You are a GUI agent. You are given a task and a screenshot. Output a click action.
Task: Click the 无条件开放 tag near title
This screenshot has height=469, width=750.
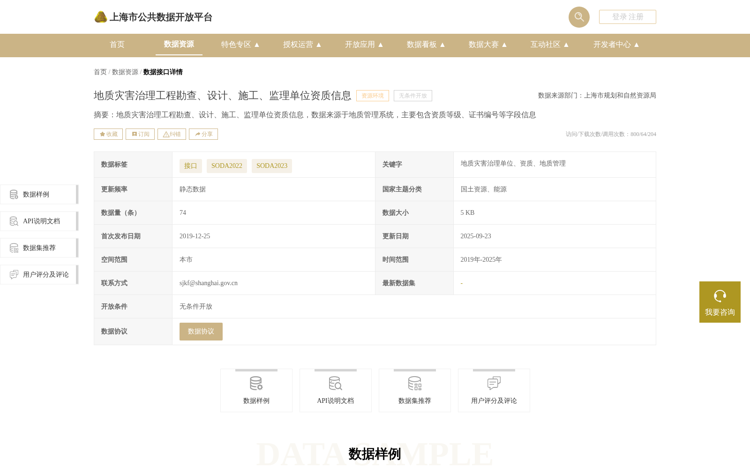(413, 96)
